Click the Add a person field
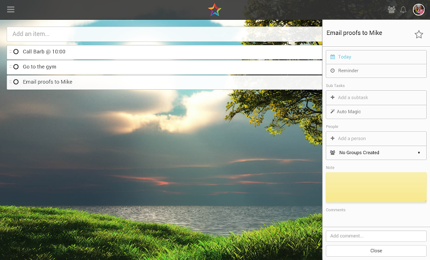Screen dimensions: 430x260 [x=376, y=139]
